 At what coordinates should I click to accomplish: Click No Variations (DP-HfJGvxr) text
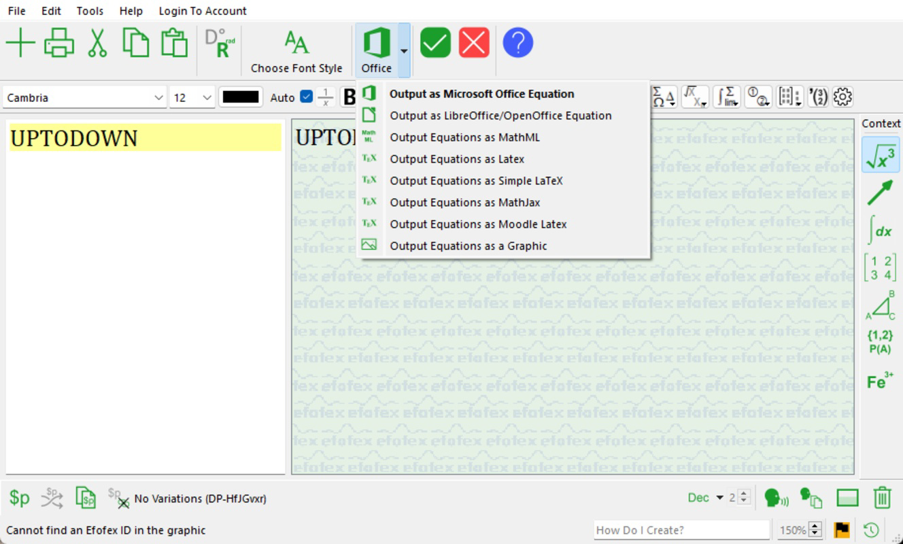[201, 498]
